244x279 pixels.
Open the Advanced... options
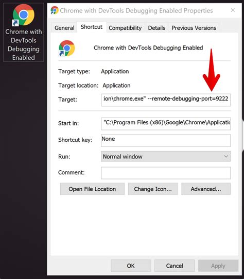[x=206, y=189]
